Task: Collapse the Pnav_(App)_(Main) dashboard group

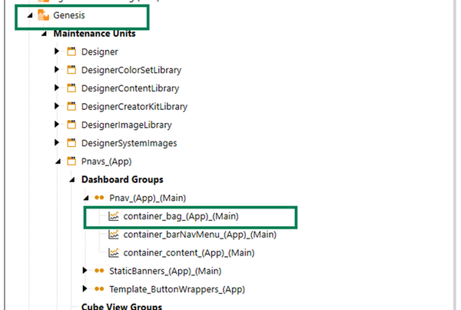Action: pos(85,198)
